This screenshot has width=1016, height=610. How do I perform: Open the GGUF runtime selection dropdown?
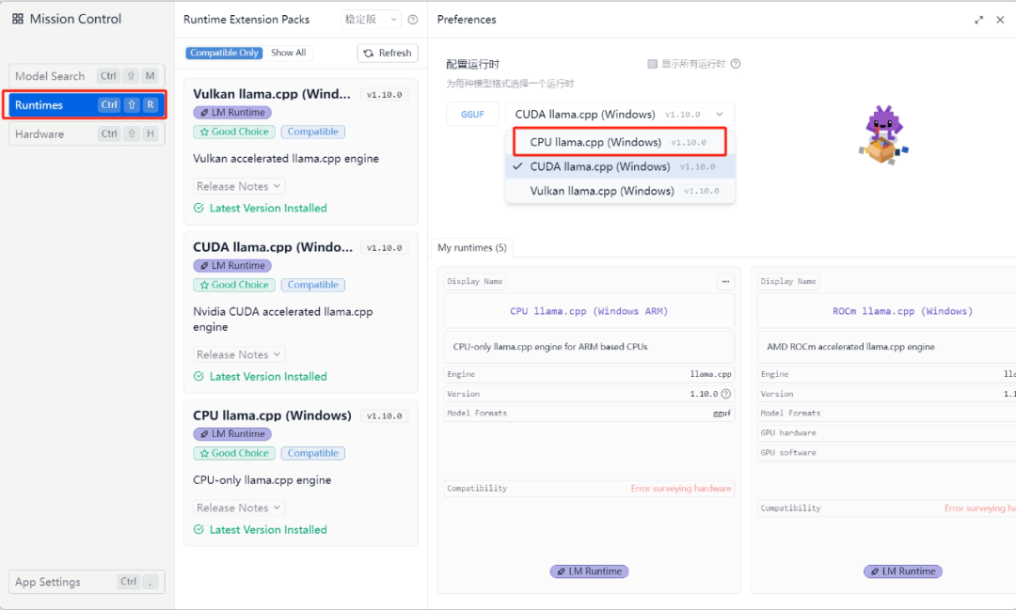[619, 114]
